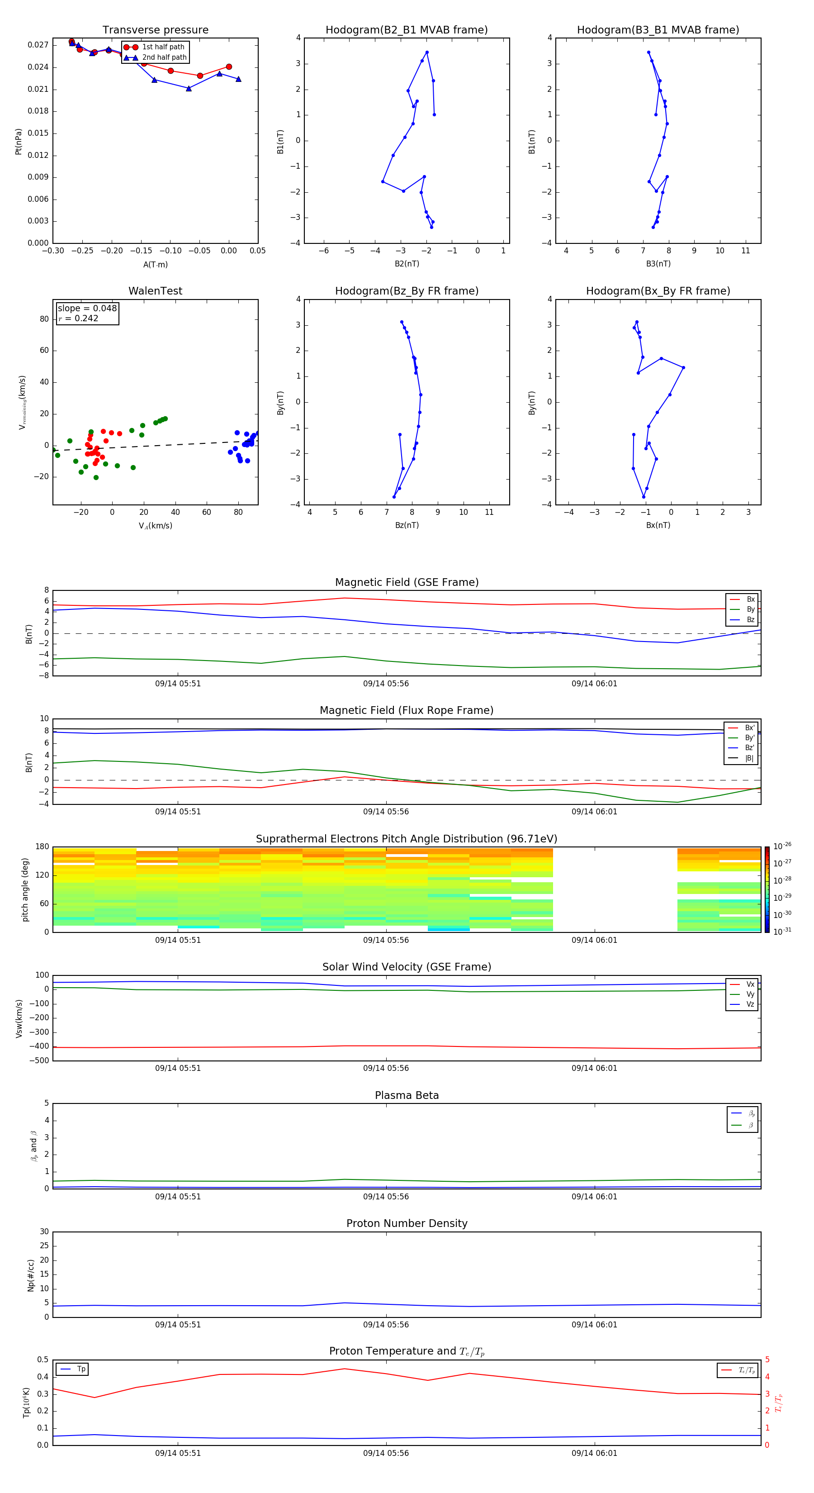
Task: Click the '1st half path' legend entry
Action: 155,47
